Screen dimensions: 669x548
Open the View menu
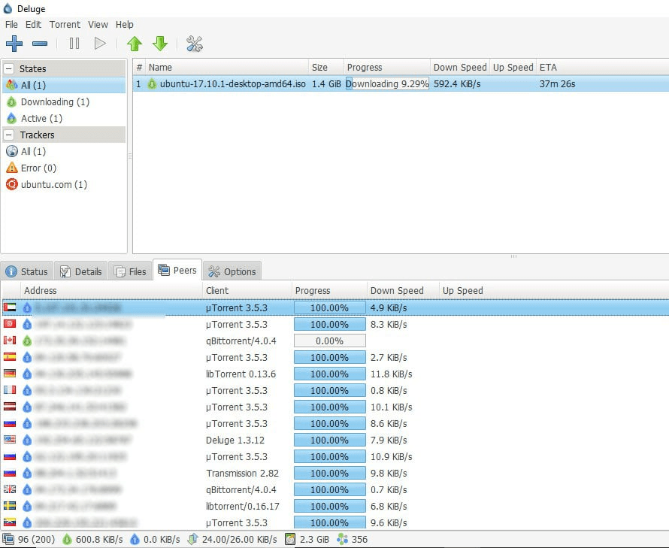98,25
